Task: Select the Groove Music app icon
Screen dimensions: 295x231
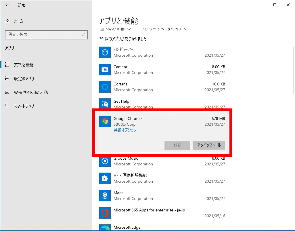Action: tap(105, 161)
